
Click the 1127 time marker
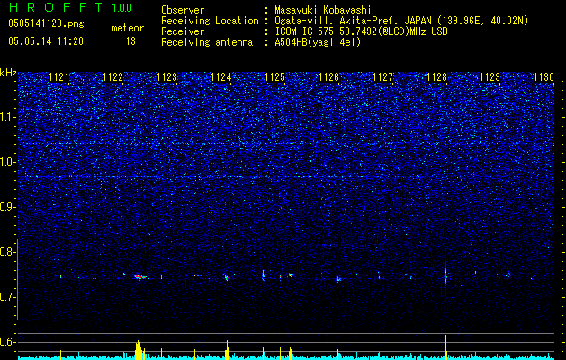[x=382, y=77]
